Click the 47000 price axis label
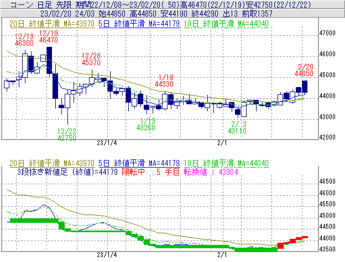345x262 pixels. tap(327, 33)
